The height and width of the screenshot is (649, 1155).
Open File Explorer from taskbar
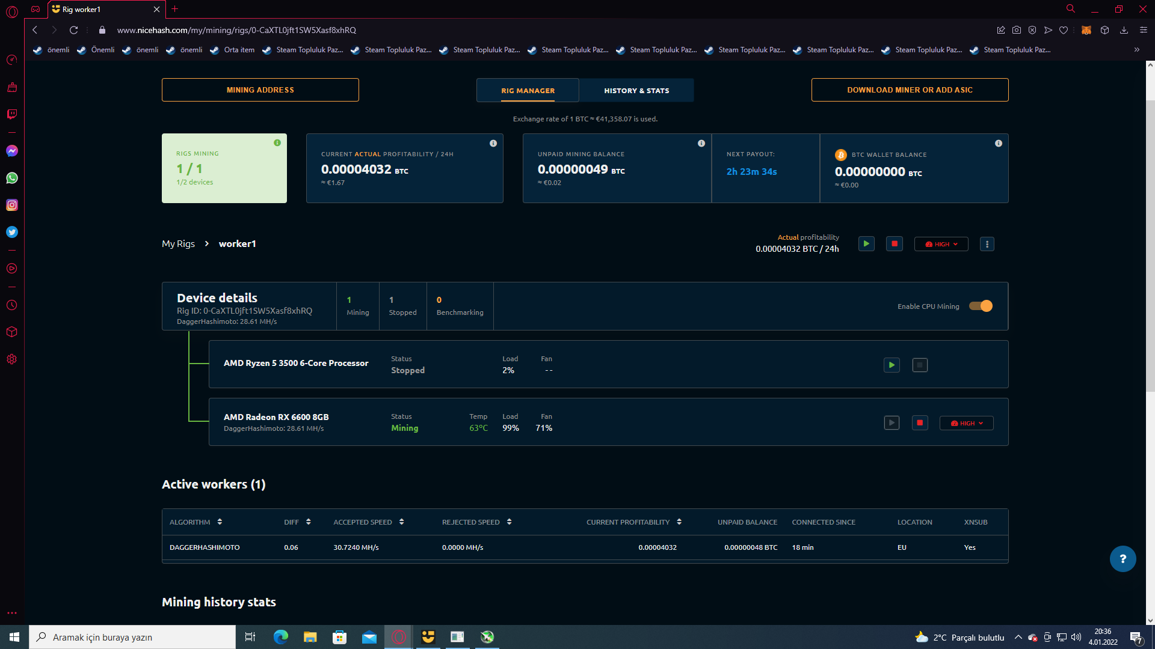(310, 637)
